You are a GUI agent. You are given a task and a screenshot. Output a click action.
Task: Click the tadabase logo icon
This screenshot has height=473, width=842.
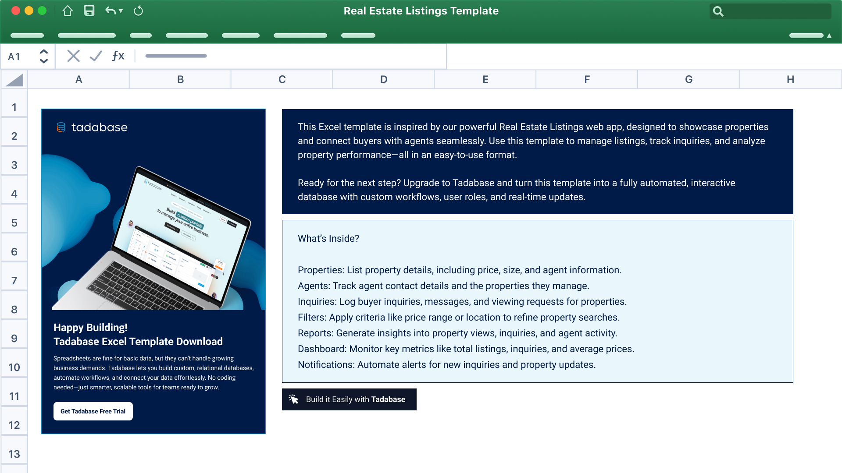[x=61, y=127]
